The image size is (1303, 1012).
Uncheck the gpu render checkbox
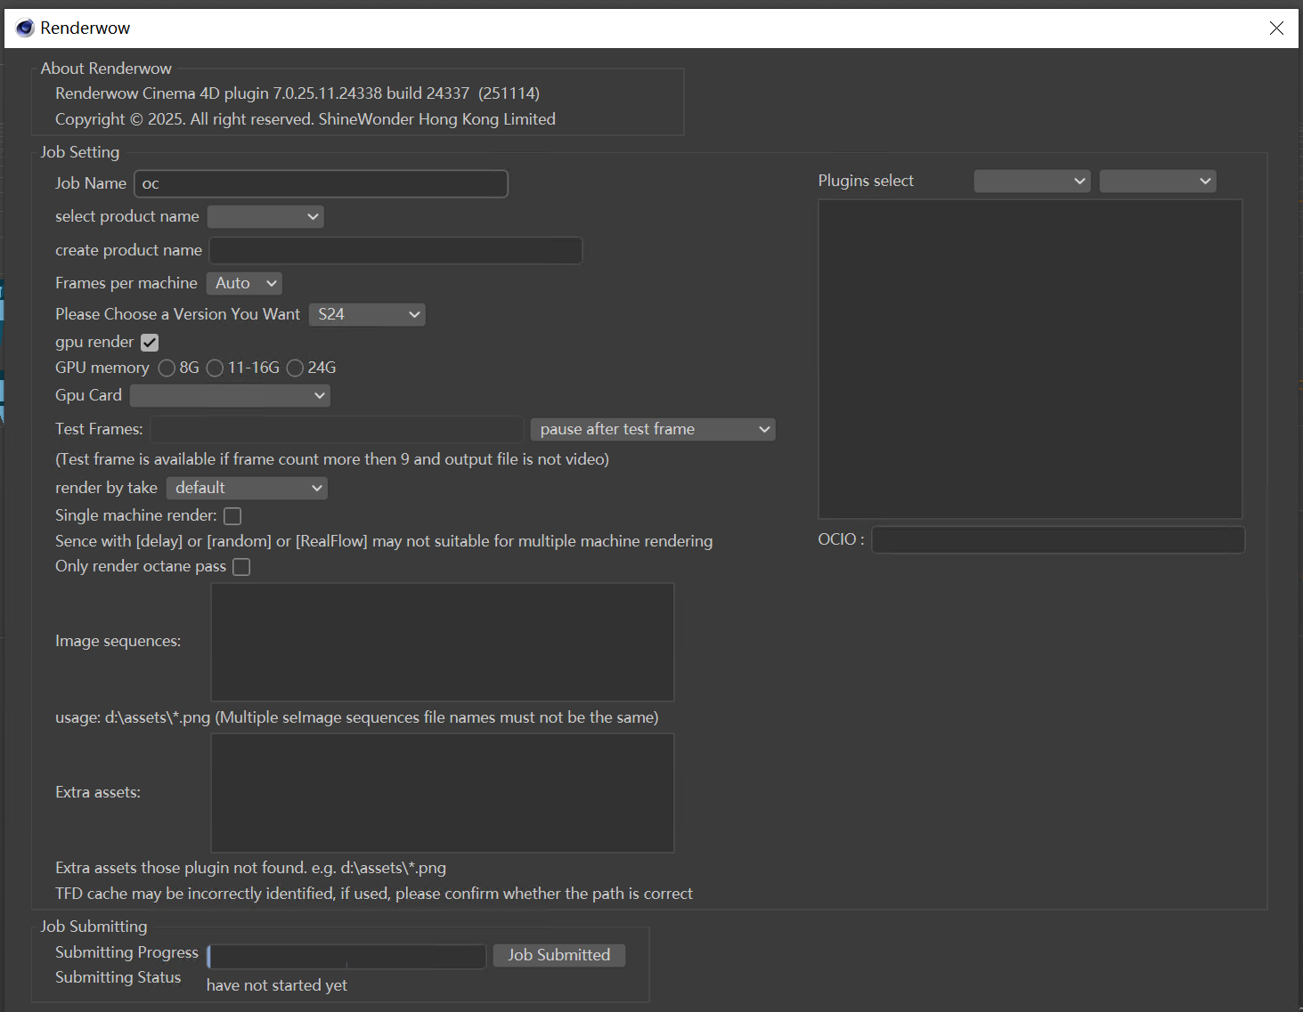click(x=150, y=343)
